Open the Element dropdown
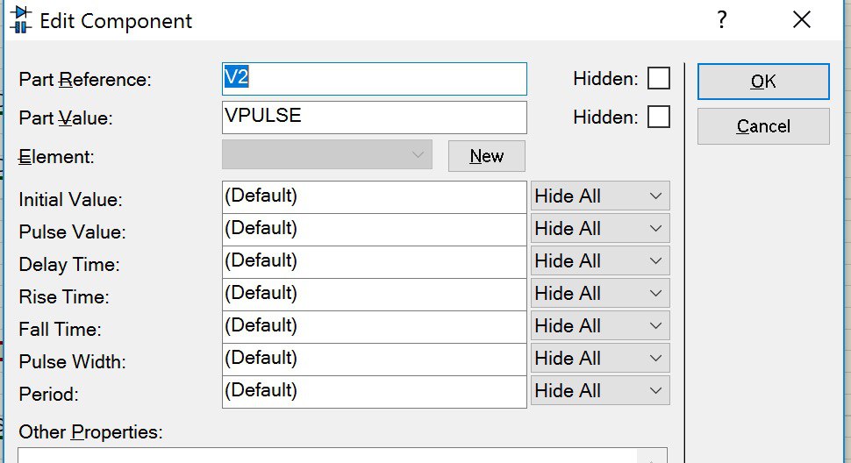This screenshot has height=463, width=851. pos(327,155)
